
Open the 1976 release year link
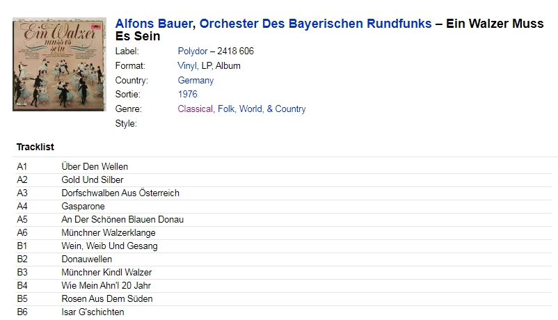pos(188,95)
